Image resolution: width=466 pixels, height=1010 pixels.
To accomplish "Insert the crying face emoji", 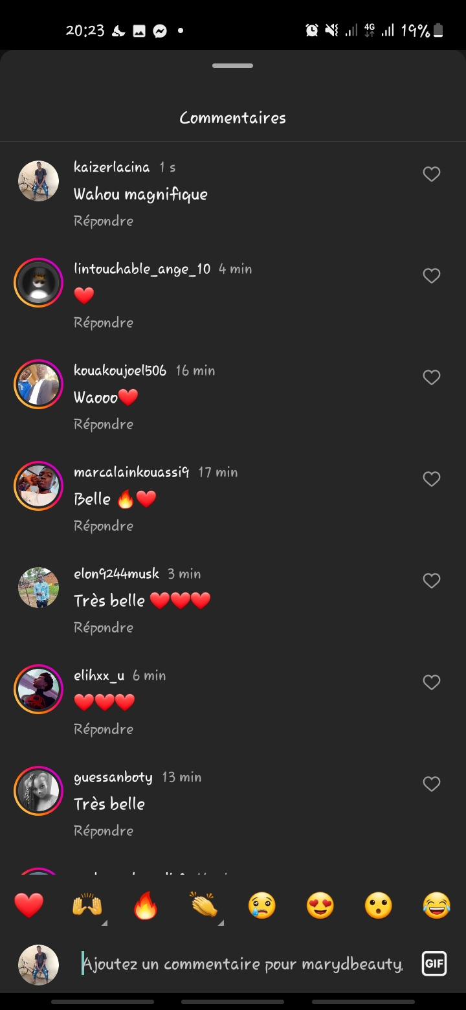I will (x=262, y=905).
